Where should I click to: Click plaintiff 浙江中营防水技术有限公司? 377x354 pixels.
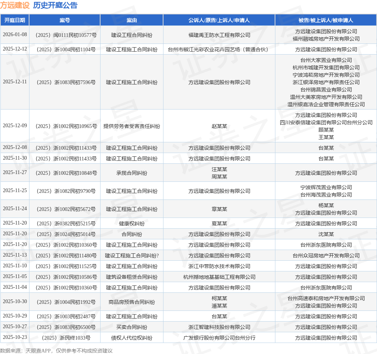point(219,266)
